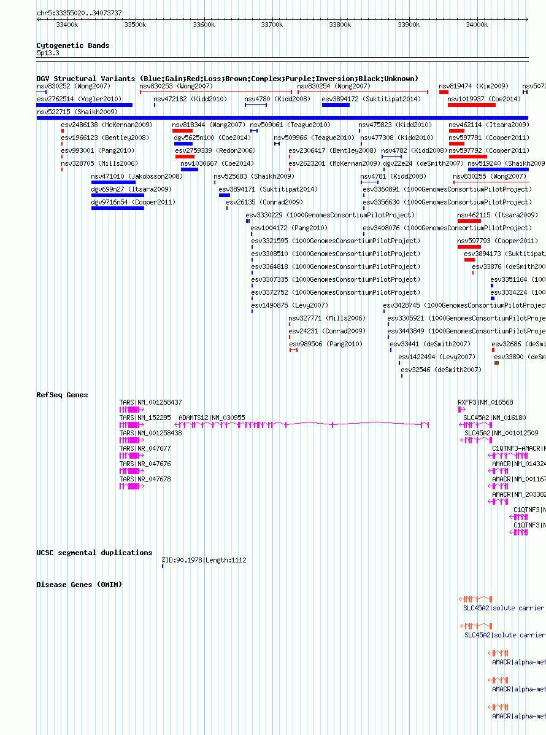Click the ADAMTS12 magenta gene model glyph

(302, 425)
